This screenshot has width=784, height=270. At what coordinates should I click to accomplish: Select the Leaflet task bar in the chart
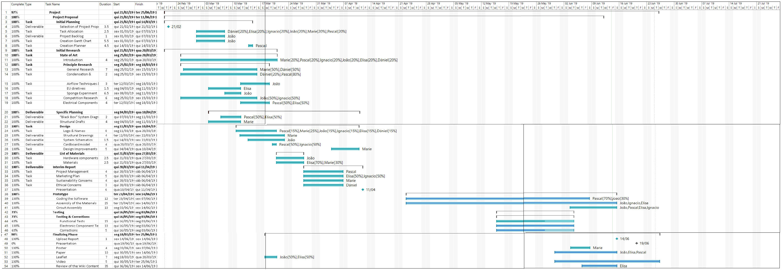pos(271,257)
